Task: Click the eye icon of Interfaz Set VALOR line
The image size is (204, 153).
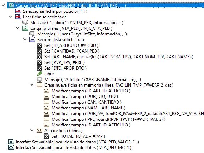Action: tap(11, 142)
